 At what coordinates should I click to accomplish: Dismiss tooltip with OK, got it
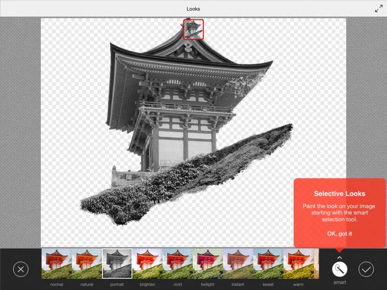[339, 234]
